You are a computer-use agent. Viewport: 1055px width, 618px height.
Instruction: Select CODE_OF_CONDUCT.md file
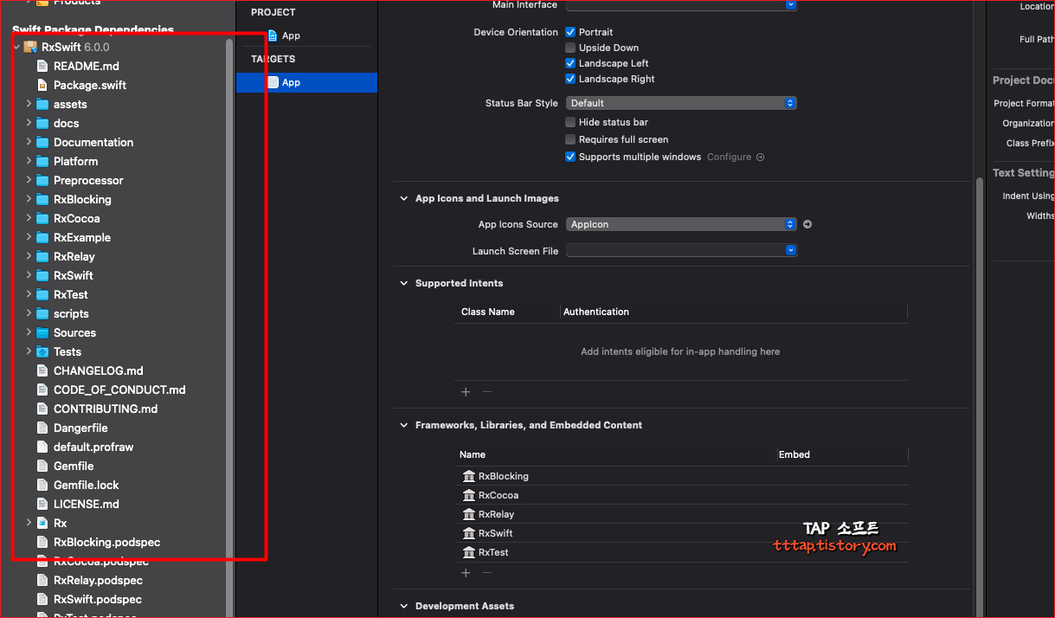(119, 389)
